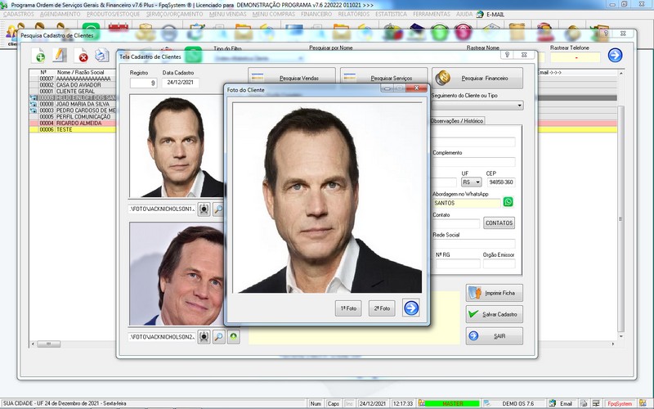Click the 1ª Foto button

348,308
